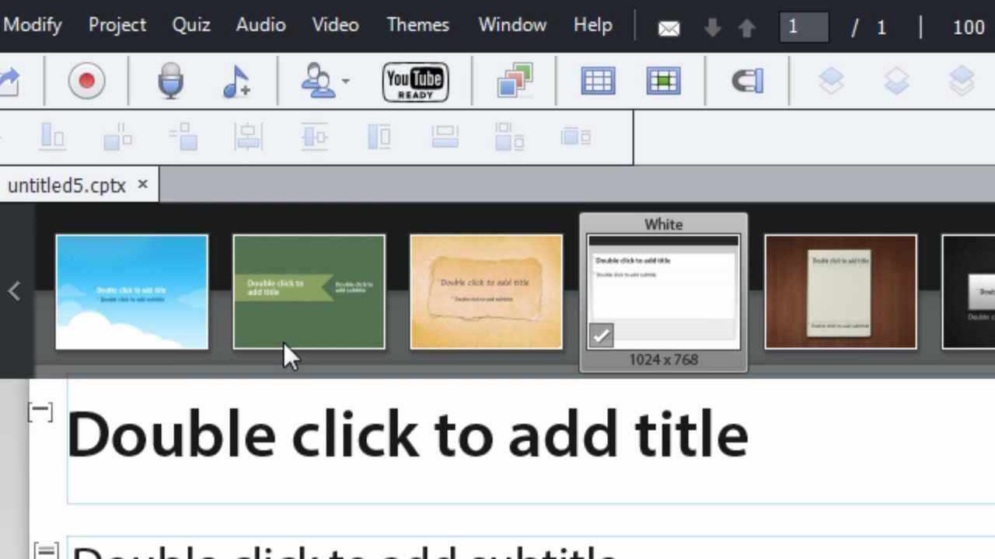The height and width of the screenshot is (559, 995).
Task: Click the characters person icon
Action: coord(319,81)
